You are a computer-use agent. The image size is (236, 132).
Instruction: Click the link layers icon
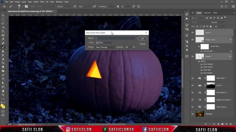[x=206, y=124]
